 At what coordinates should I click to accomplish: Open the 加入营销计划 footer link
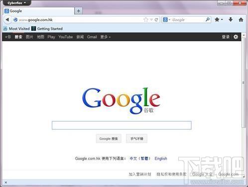click(x=140, y=174)
